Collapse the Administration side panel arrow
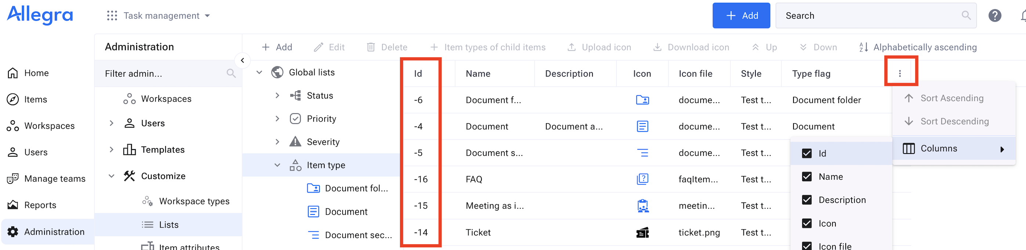This screenshot has height=250, width=1026. 243,60
